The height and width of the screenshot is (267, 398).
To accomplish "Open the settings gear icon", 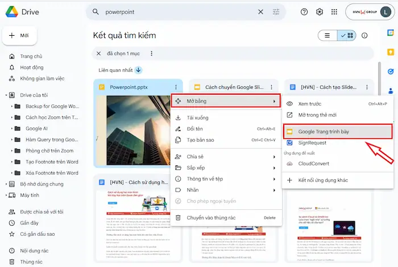I will tap(320, 12).
